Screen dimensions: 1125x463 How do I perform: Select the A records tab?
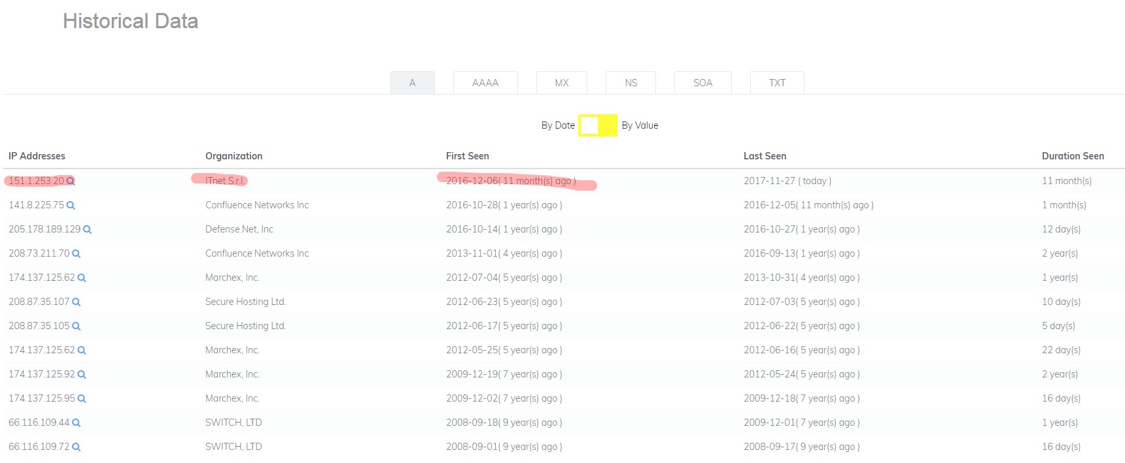pyautogui.click(x=413, y=83)
